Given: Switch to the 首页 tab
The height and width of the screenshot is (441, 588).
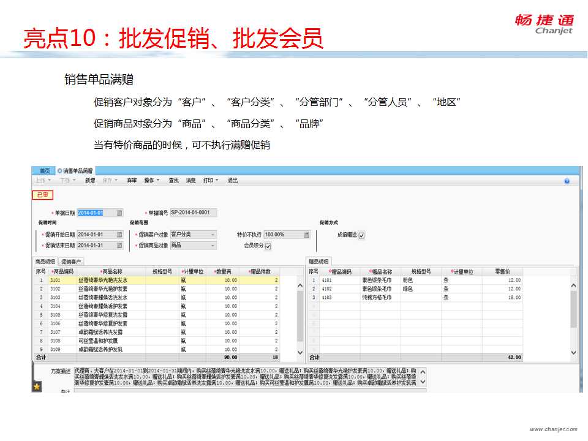Looking at the screenshot, I should pyautogui.click(x=44, y=171).
